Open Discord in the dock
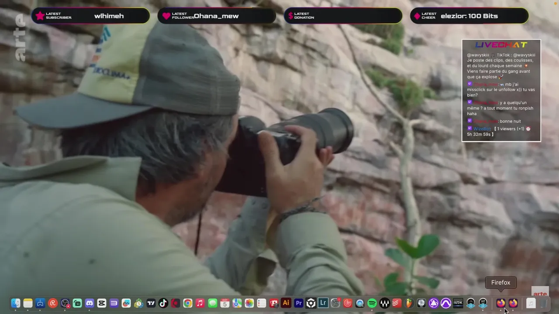 (90, 303)
